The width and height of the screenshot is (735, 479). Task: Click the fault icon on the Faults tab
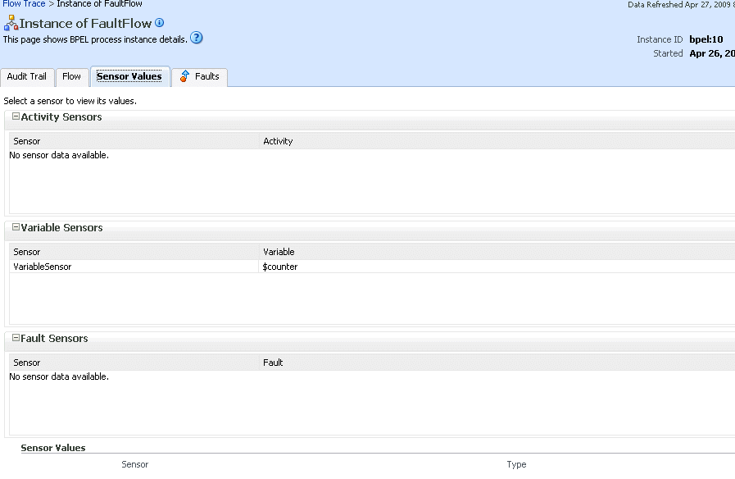tap(185, 75)
